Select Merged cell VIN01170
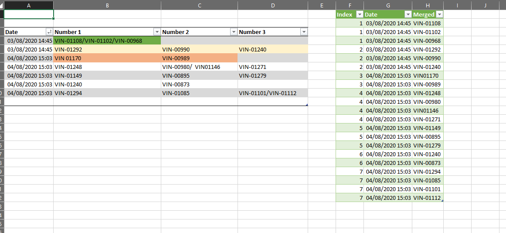Image resolution: width=506 pixels, height=233 pixels. click(428, 75)
